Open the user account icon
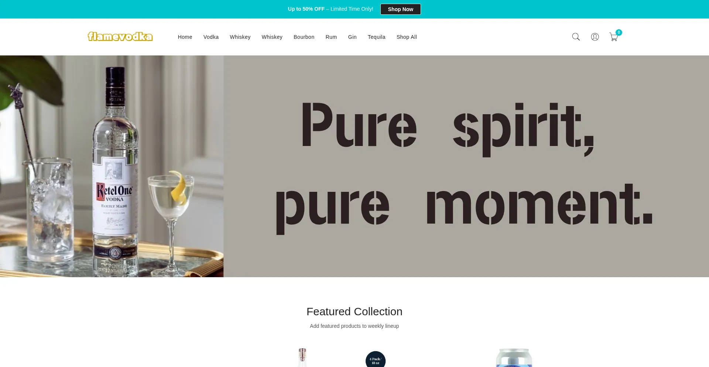The height and width of the screenshot is (367, 709). [x=595, y=37]
